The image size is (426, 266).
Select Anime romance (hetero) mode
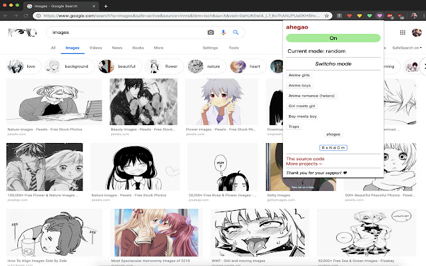[312, 96]
